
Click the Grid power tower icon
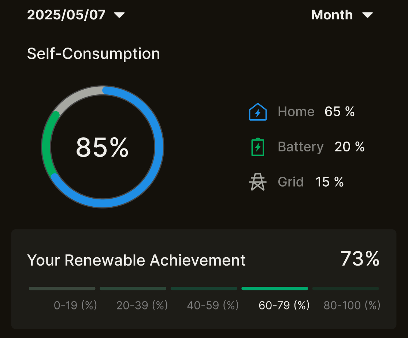pyautogui.click(x=257, y=182)
